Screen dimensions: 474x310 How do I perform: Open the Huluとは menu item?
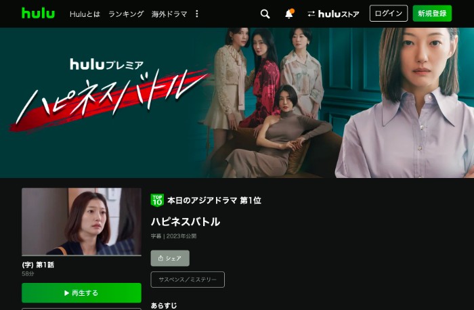coord(85,14)
